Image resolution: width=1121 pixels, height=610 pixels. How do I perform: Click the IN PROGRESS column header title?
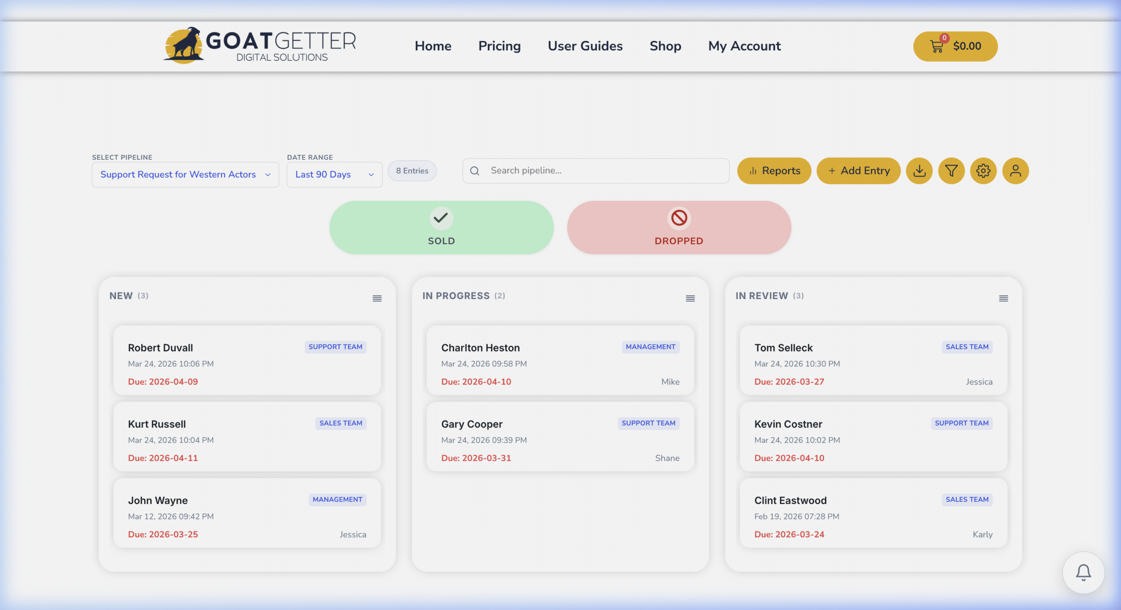(x=456, y=296)
